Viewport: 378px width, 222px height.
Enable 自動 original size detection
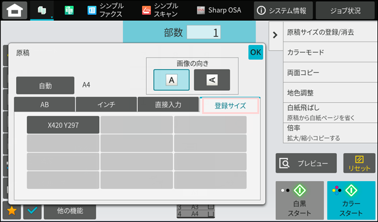pos(45,85)
